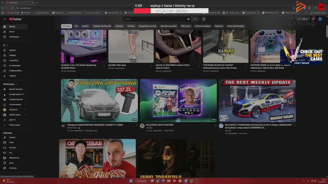The image size is (328, 184).
Task: Select the Nowe rekomendacje filter chip
Action: (x=236, y=26)
